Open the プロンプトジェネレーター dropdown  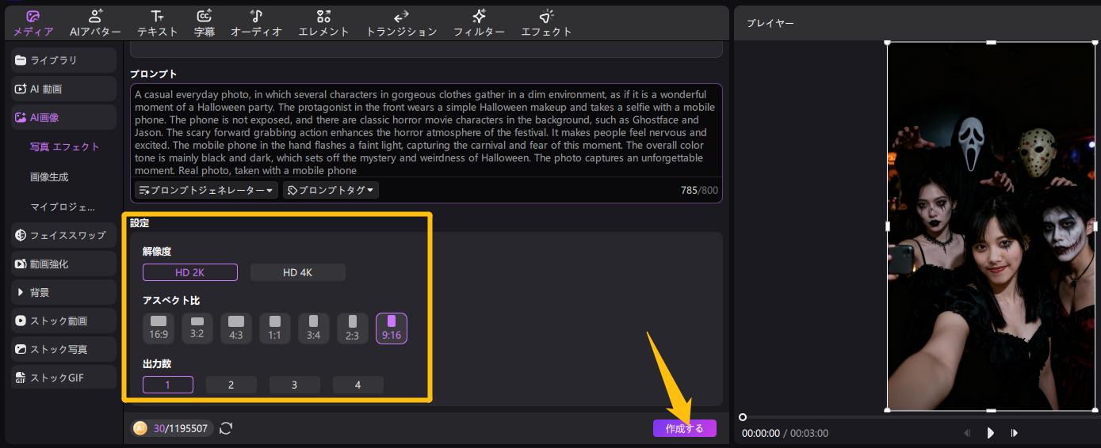207,190
